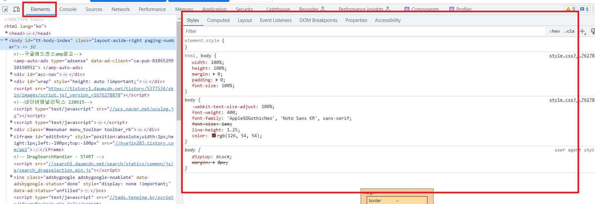Switch to the Console panel tab
This screenshot has height=204, width=595.
(68, 9)
